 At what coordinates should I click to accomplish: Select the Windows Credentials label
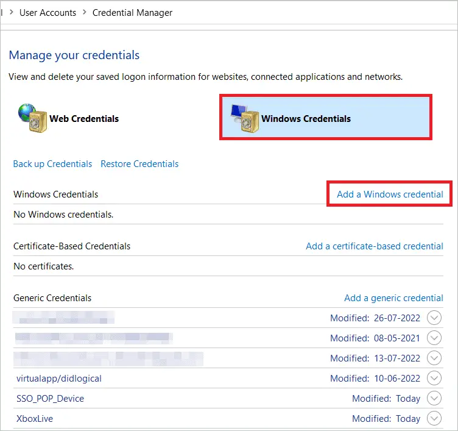tap(306, 119)
